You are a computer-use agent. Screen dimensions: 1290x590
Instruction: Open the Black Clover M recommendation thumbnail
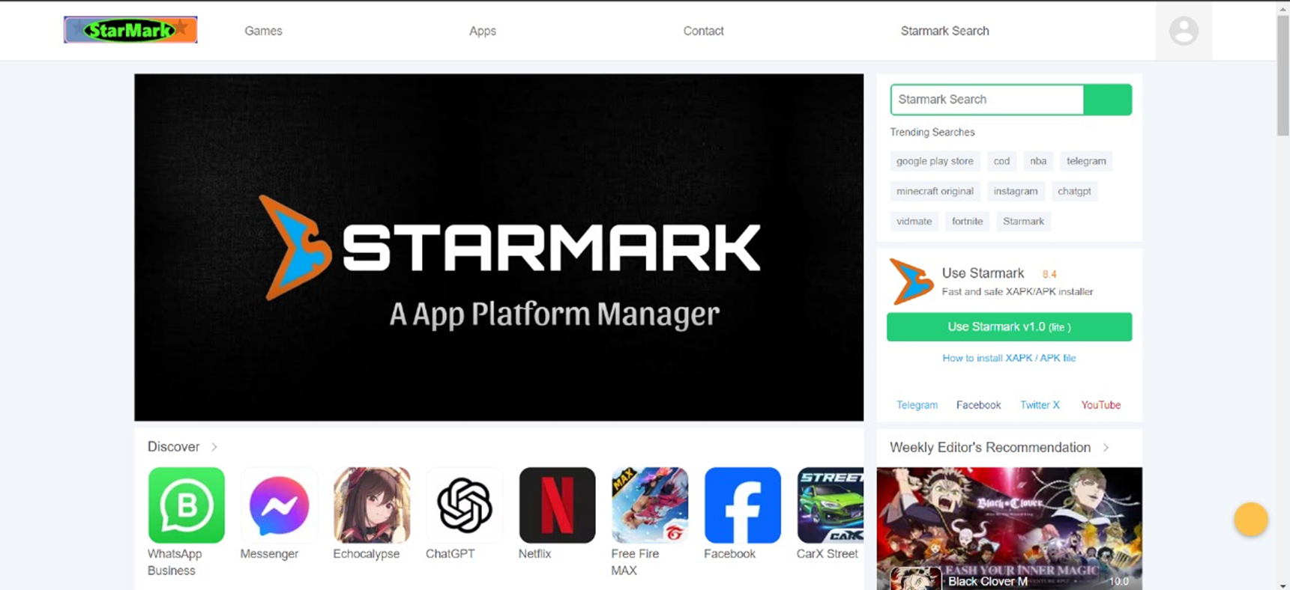1009,529
